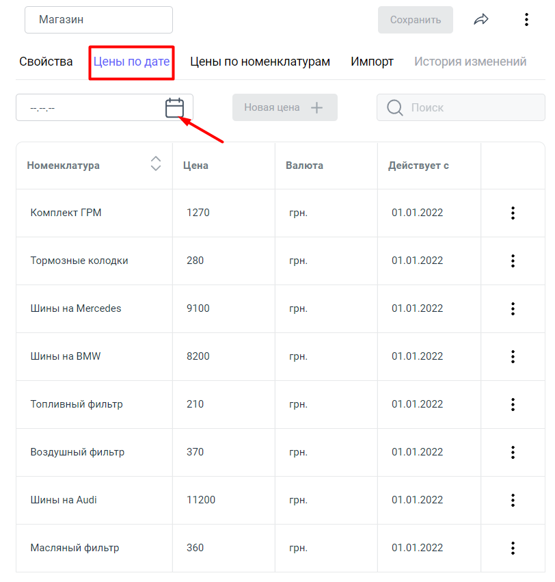
Task: Open the История изменений tab
Action: 470,62
